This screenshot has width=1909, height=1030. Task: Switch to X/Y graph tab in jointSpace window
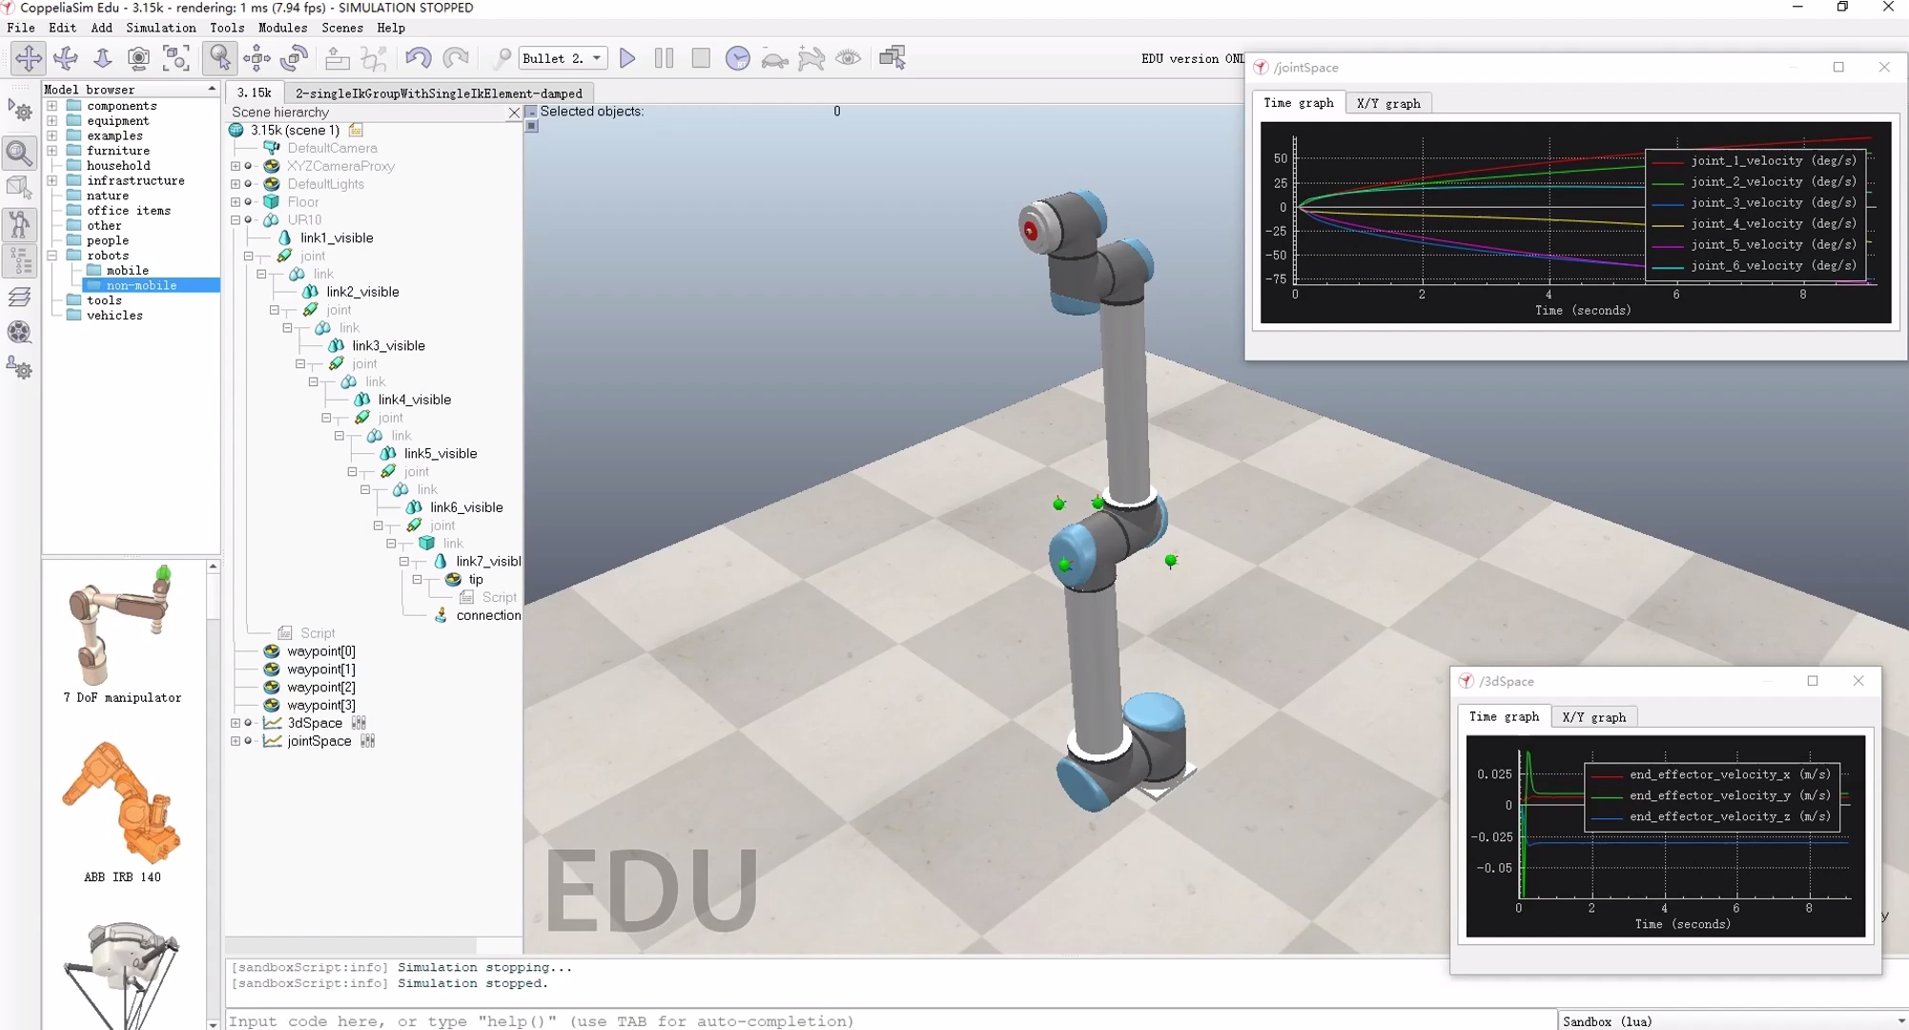(x=1387, y=103)
